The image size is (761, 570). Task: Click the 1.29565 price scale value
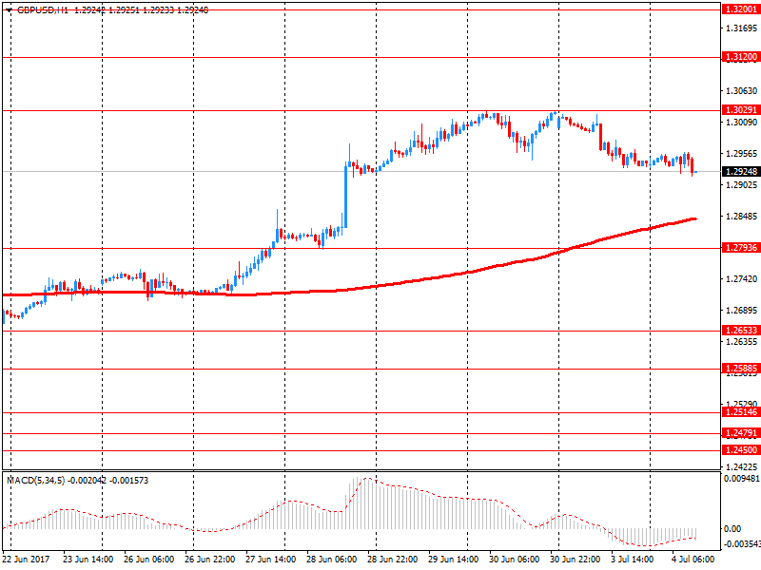coord(741,154)
